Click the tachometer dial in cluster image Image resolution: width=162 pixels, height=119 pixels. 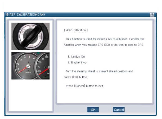(26, 66)
